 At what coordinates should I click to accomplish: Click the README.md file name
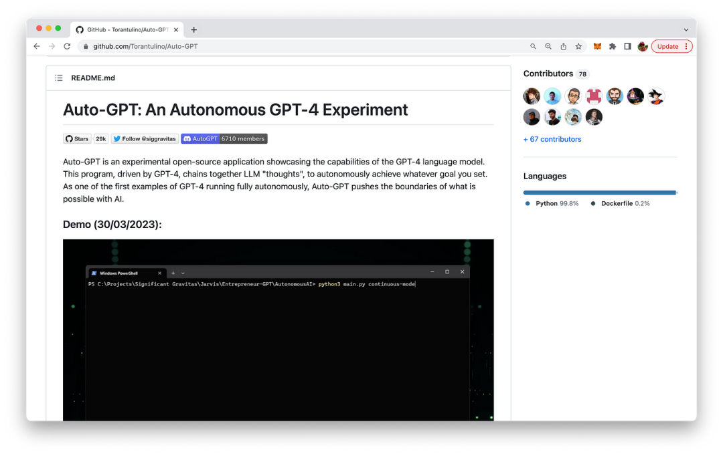click(93, 78)
